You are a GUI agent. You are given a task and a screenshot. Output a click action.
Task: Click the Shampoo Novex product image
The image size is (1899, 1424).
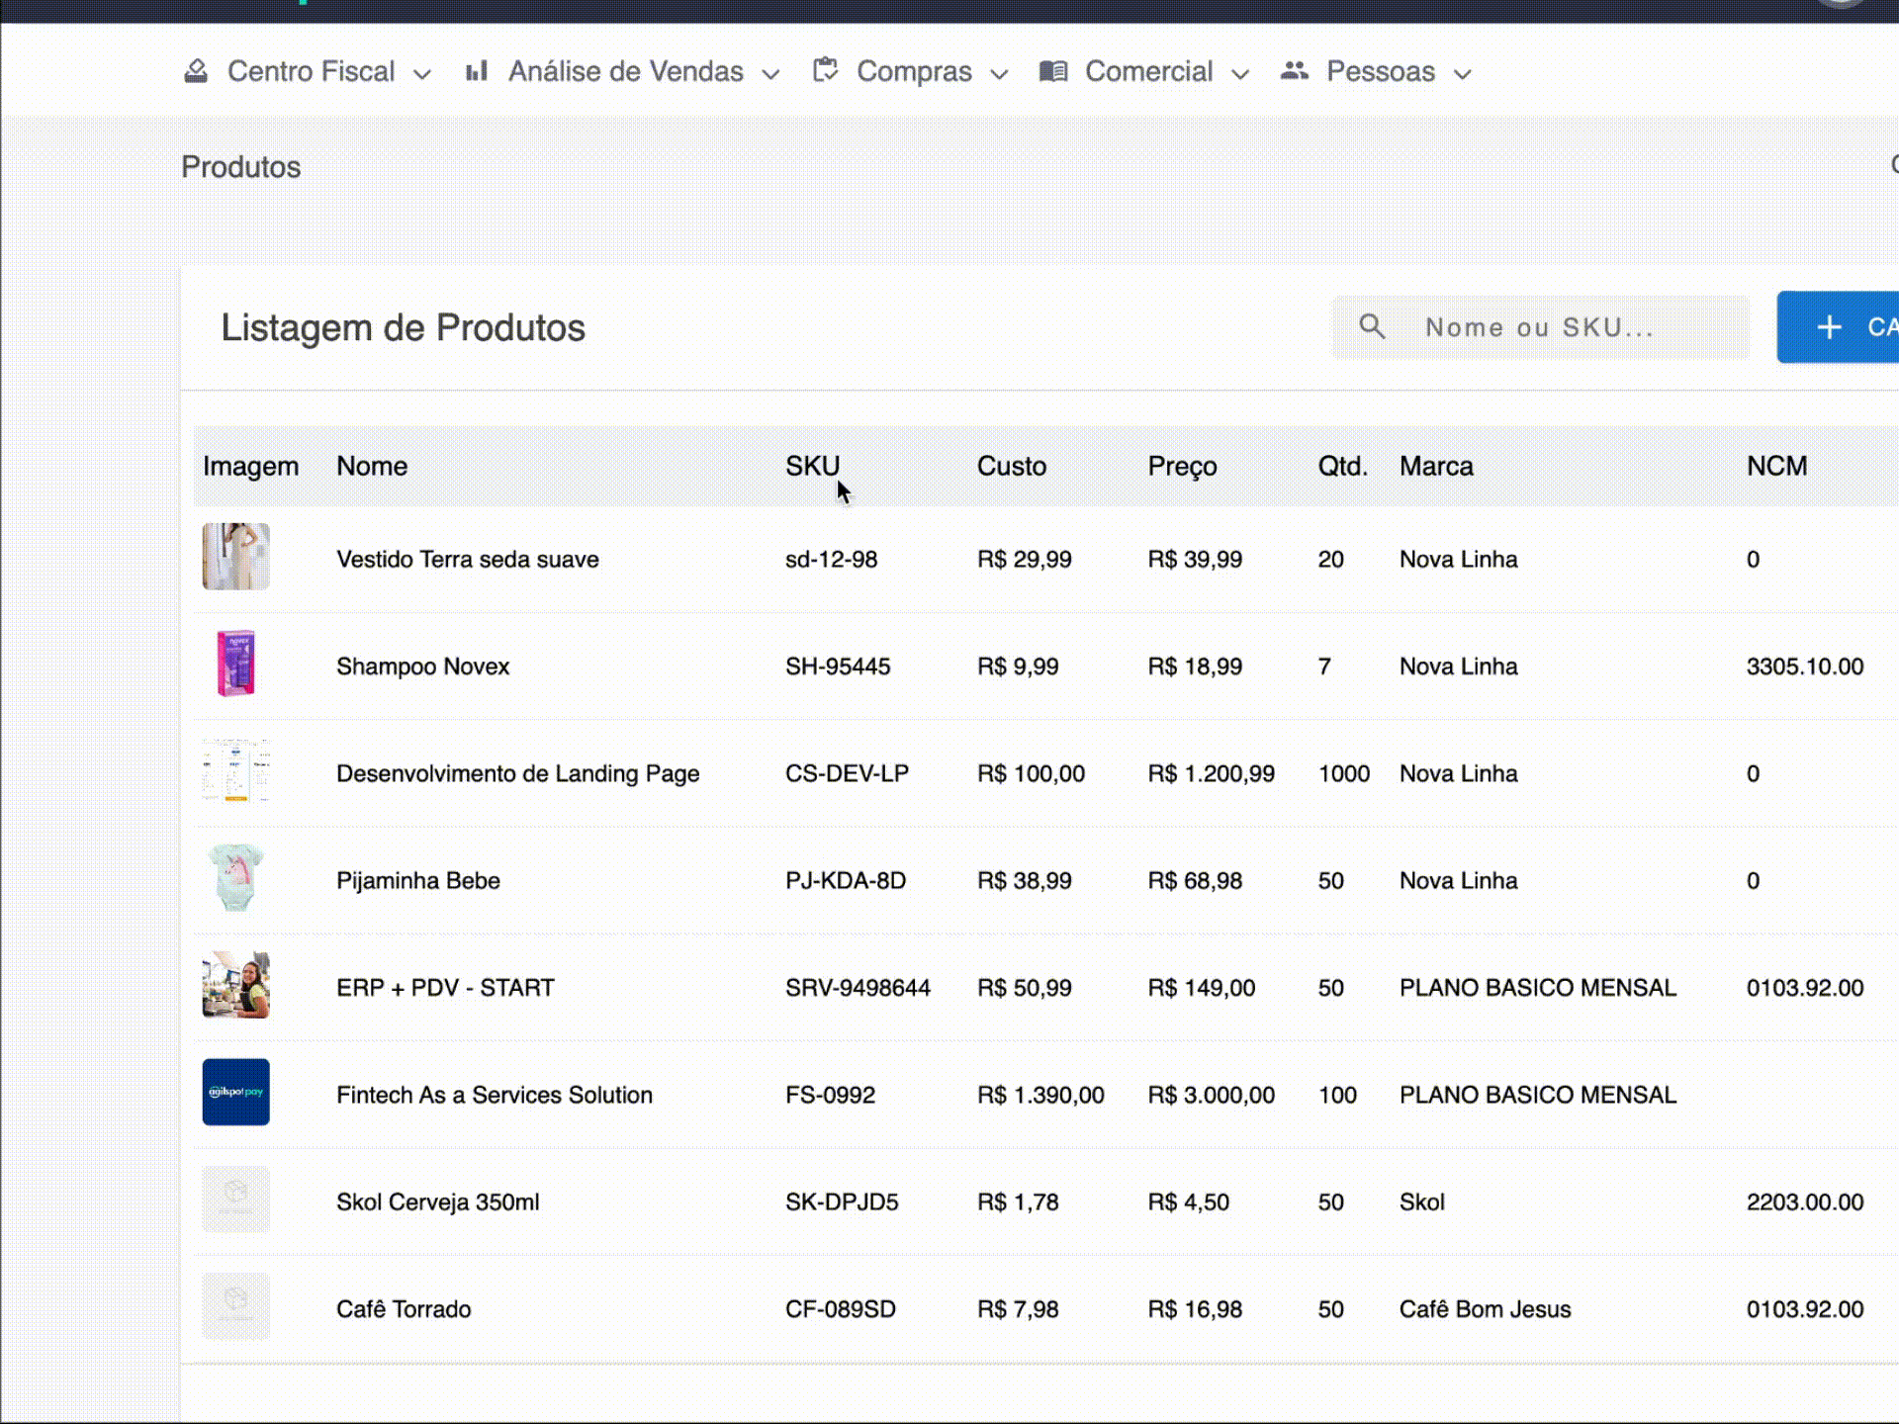pos(235,664)
